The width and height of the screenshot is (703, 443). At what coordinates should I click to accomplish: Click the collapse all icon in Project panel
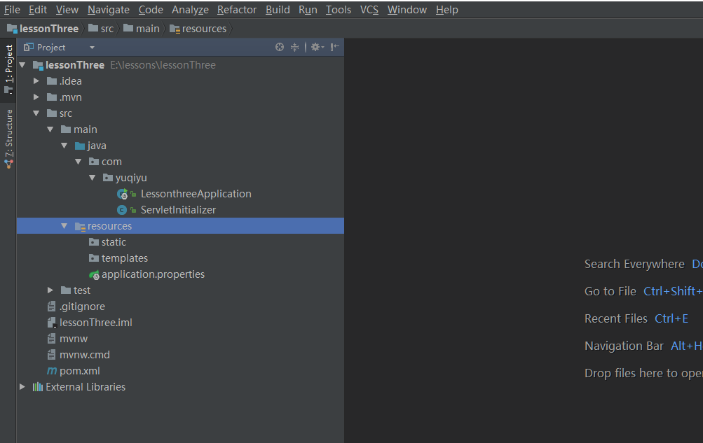pos(294,47)
